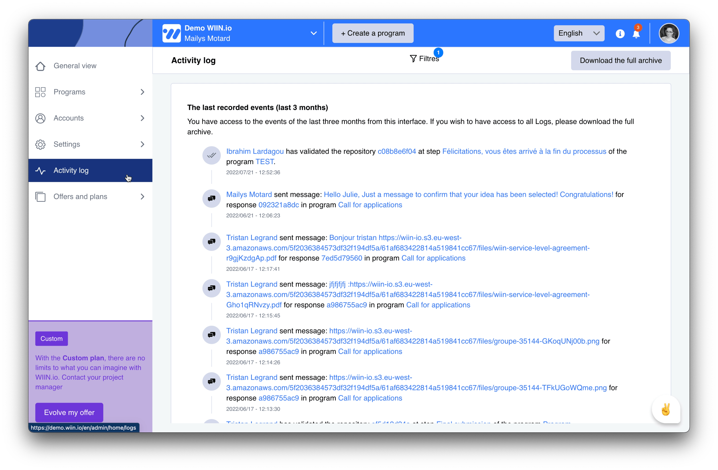Screen dimensions: 718x470
Task: Click the chat bubble icon beside Tristan Legrand's message
Action: pyautogui.click(x=211, y=242)
